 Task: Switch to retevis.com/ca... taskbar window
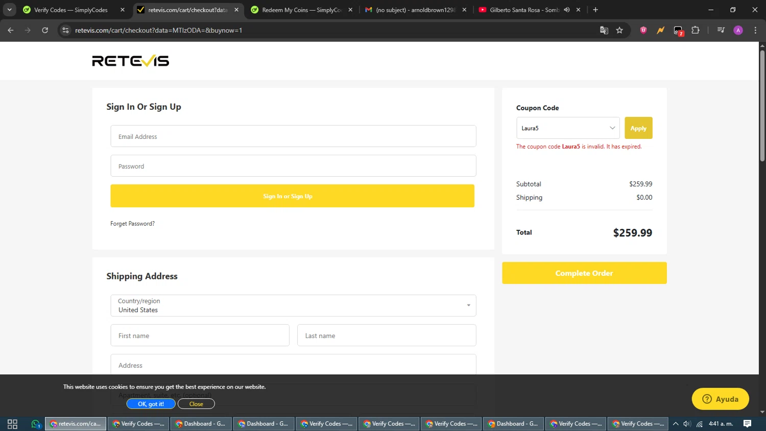pos(76,424)
